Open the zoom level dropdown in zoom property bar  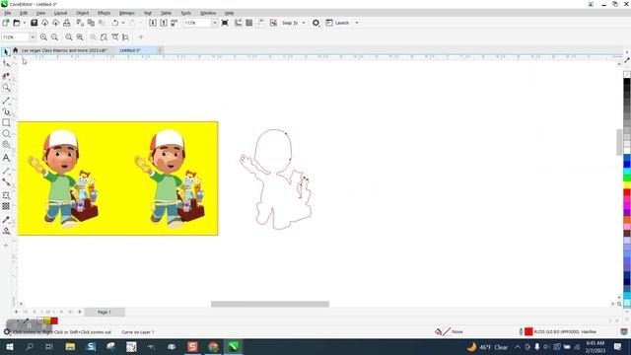pyautogui.click(x=33, y=37)
